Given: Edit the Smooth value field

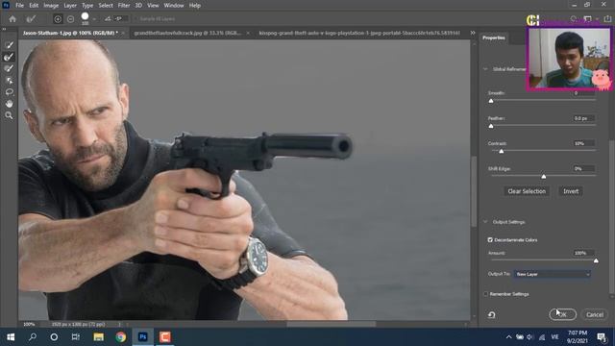Looking at the screenshot, I should (x=583, y=93).
